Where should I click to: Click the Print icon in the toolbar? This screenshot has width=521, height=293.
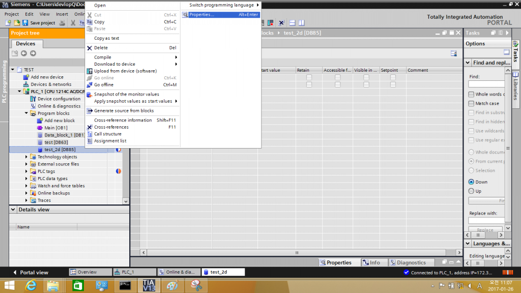(x=62, y=22)
